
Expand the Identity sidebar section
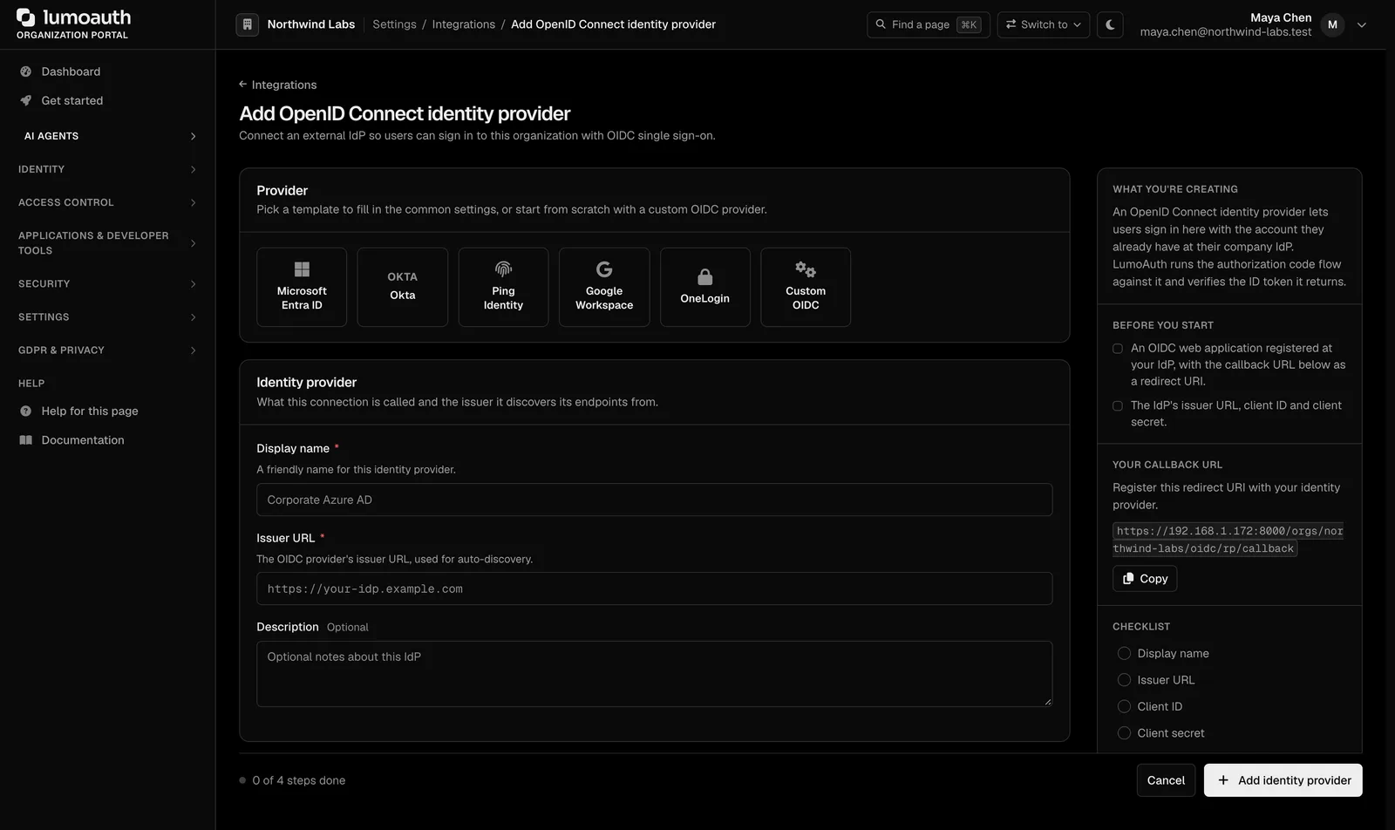point(107,169)
